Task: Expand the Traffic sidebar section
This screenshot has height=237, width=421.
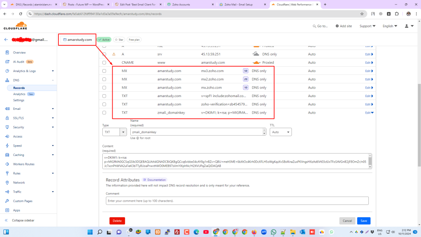Action: [x=53, y=192]
